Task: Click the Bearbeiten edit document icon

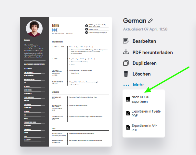Action: click(126, 41)
